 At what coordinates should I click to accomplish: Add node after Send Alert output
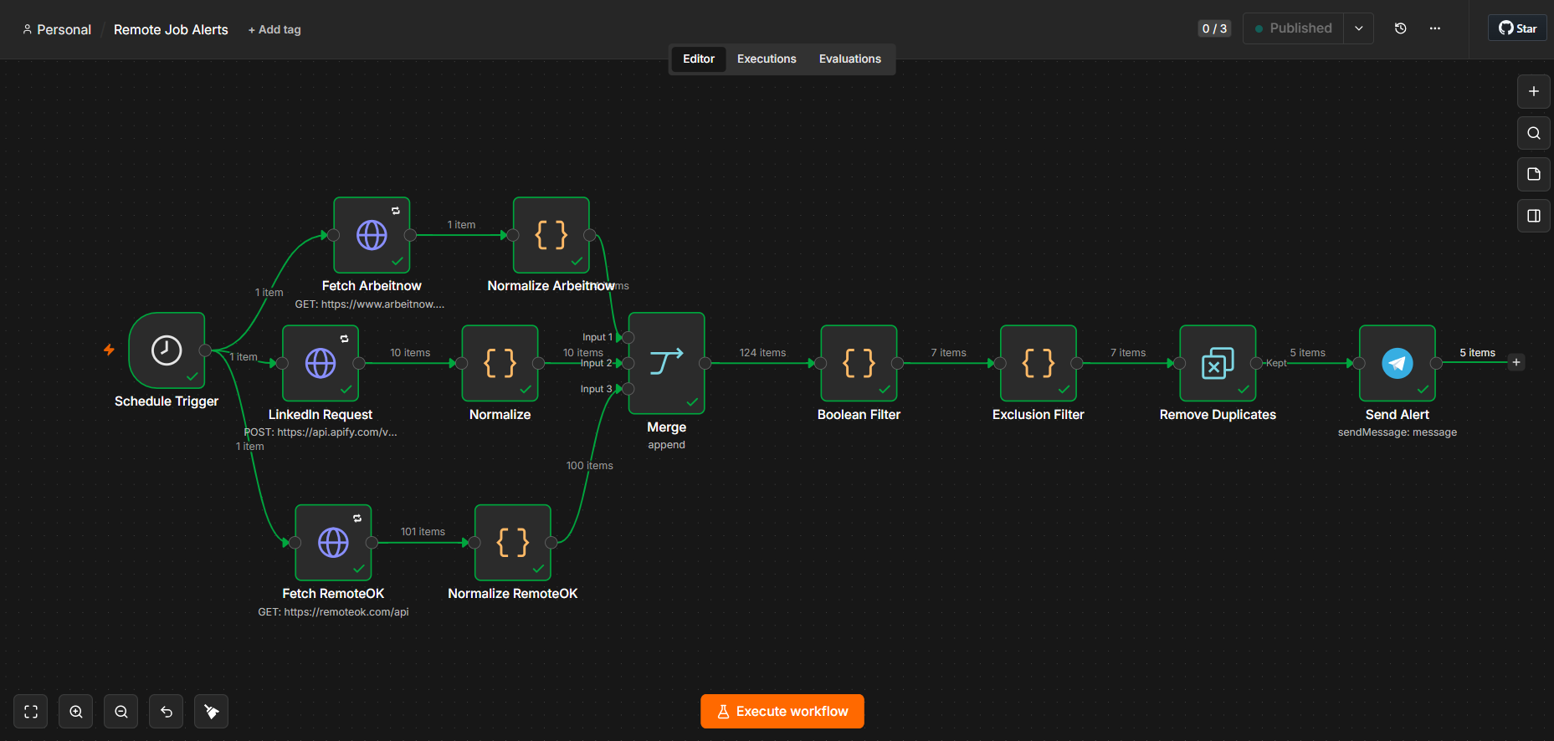pyautogui.click(x=1516, y=362)
